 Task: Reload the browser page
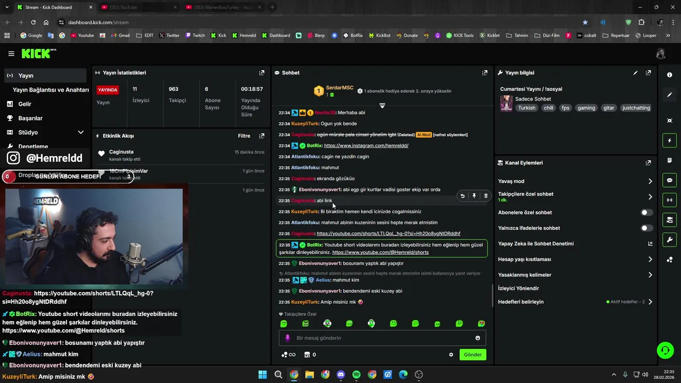(x=33, y=22)
